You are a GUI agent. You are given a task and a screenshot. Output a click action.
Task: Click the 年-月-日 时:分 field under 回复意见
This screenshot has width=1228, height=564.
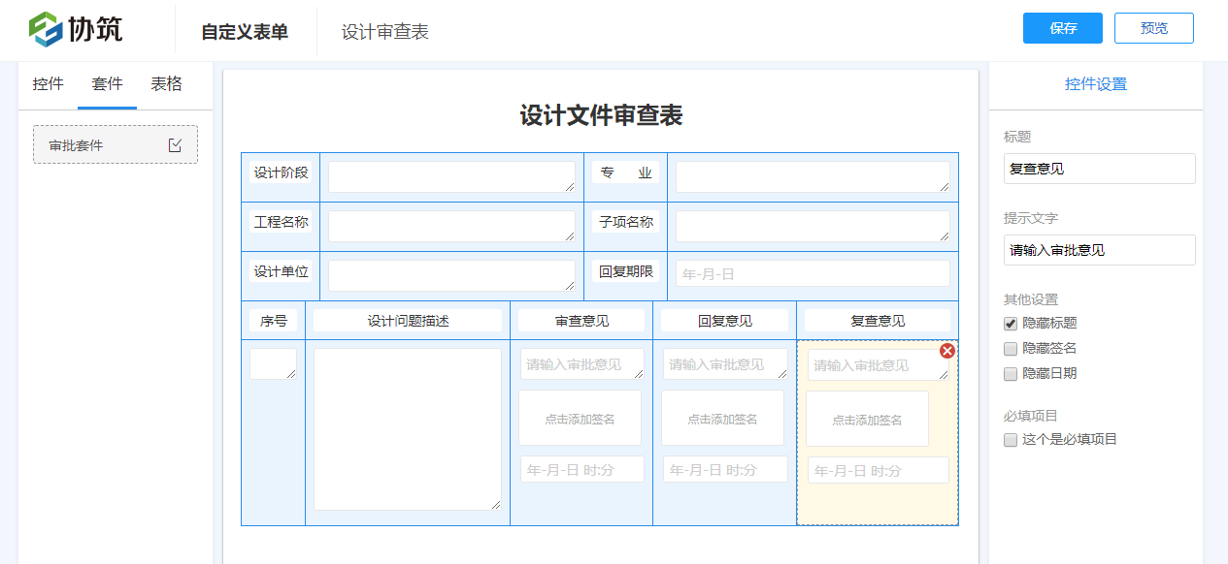(724, 468)
